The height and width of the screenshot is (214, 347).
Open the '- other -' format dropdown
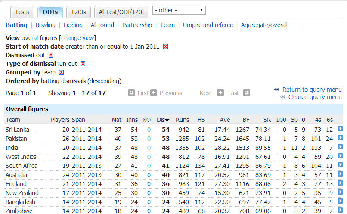[179, 10]
